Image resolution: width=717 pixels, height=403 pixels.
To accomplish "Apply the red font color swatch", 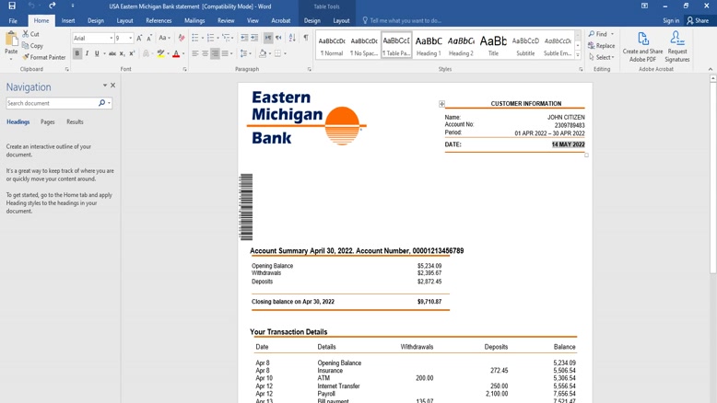I will point(175,54).
